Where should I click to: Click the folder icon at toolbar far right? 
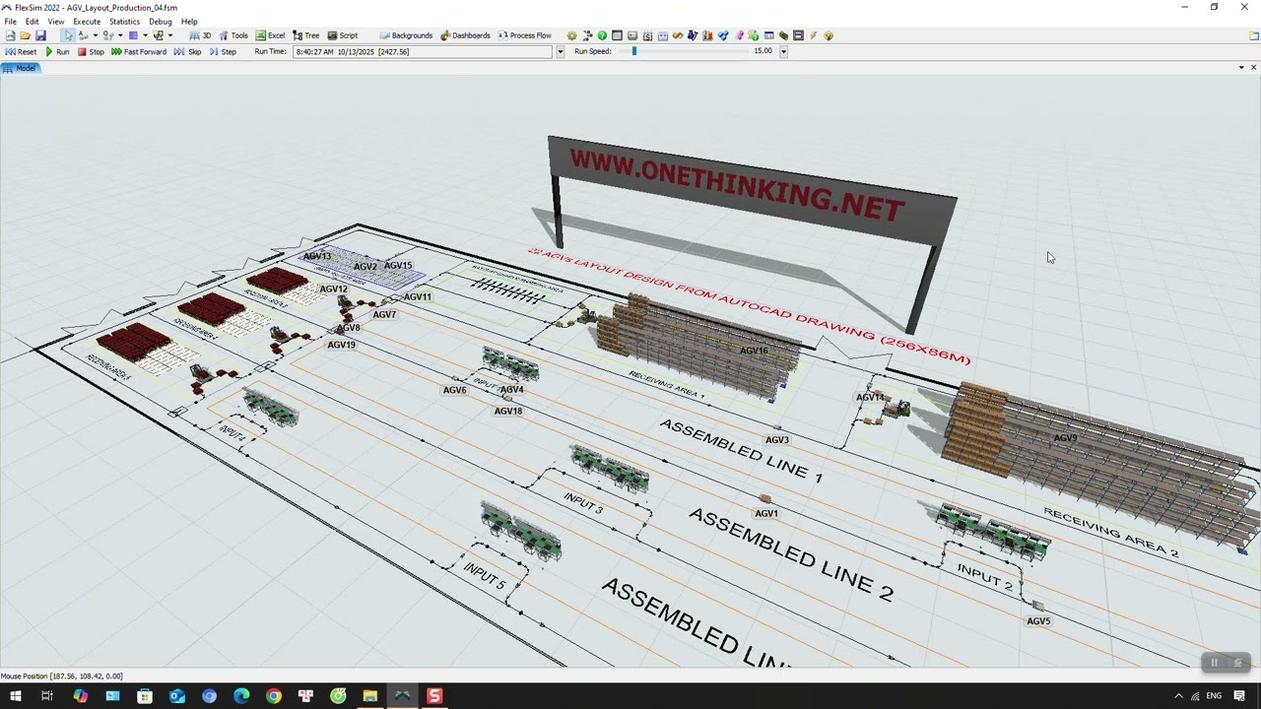(x=1253, y=35)
